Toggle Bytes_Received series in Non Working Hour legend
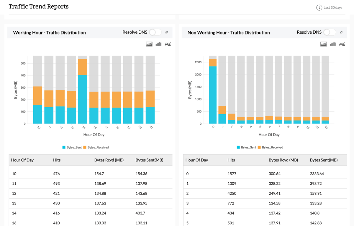This screenshot has width=354, height=226. tap(270, 147)
